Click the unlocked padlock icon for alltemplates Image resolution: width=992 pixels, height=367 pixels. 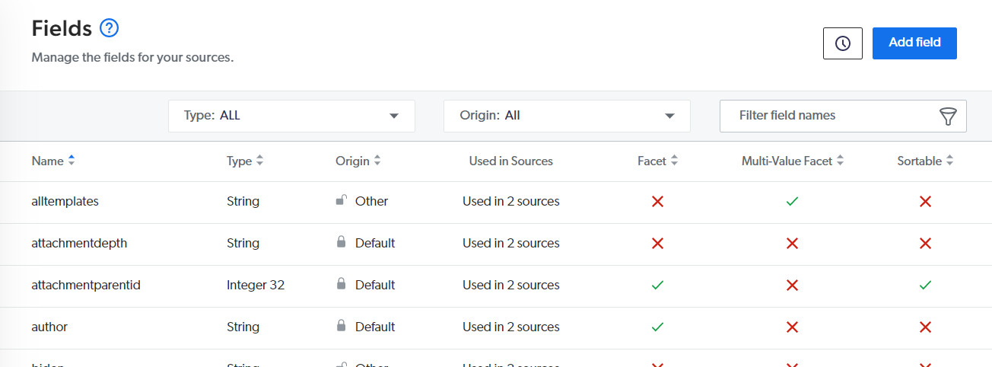click(x=342, y=201)
